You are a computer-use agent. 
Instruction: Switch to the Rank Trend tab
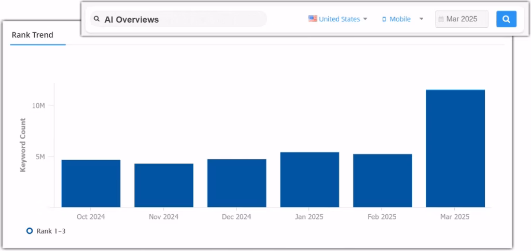click(x=32, y=35)
